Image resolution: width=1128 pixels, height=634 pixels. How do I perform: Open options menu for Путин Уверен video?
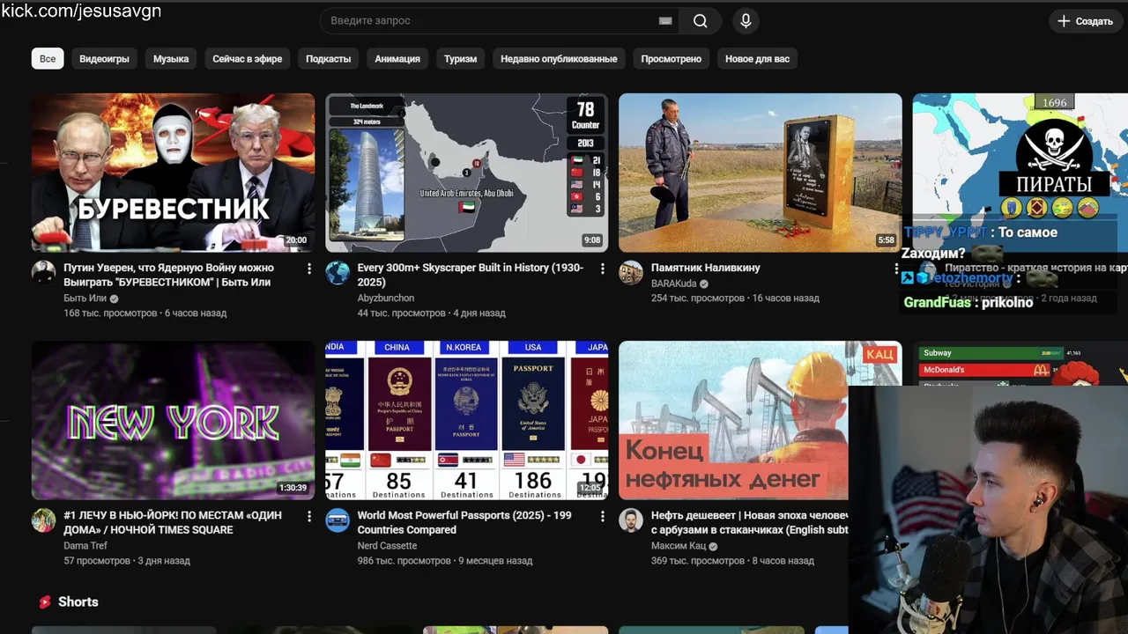(308, 269)
